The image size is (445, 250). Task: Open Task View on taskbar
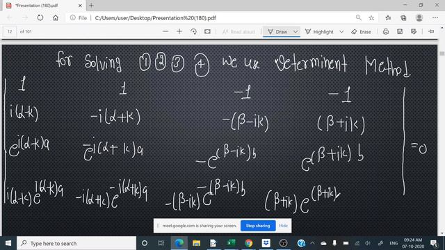pyautogui.click(x=161, y=243)
